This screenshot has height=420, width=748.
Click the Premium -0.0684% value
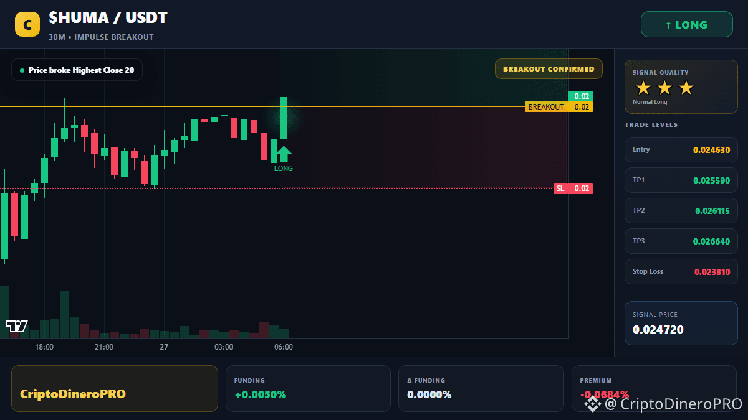click(x=604, y=394)
